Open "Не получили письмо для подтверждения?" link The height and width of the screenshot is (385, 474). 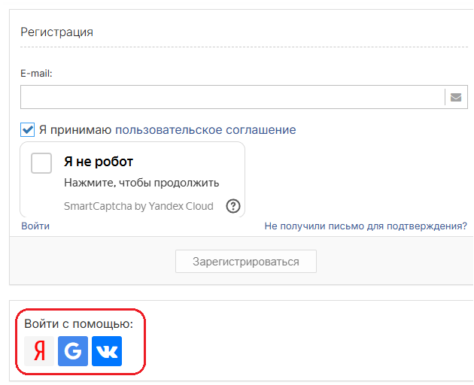(x=366, y=226)
